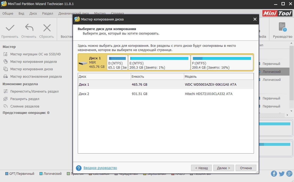Click the Диск column header

[x=105, y=77]
